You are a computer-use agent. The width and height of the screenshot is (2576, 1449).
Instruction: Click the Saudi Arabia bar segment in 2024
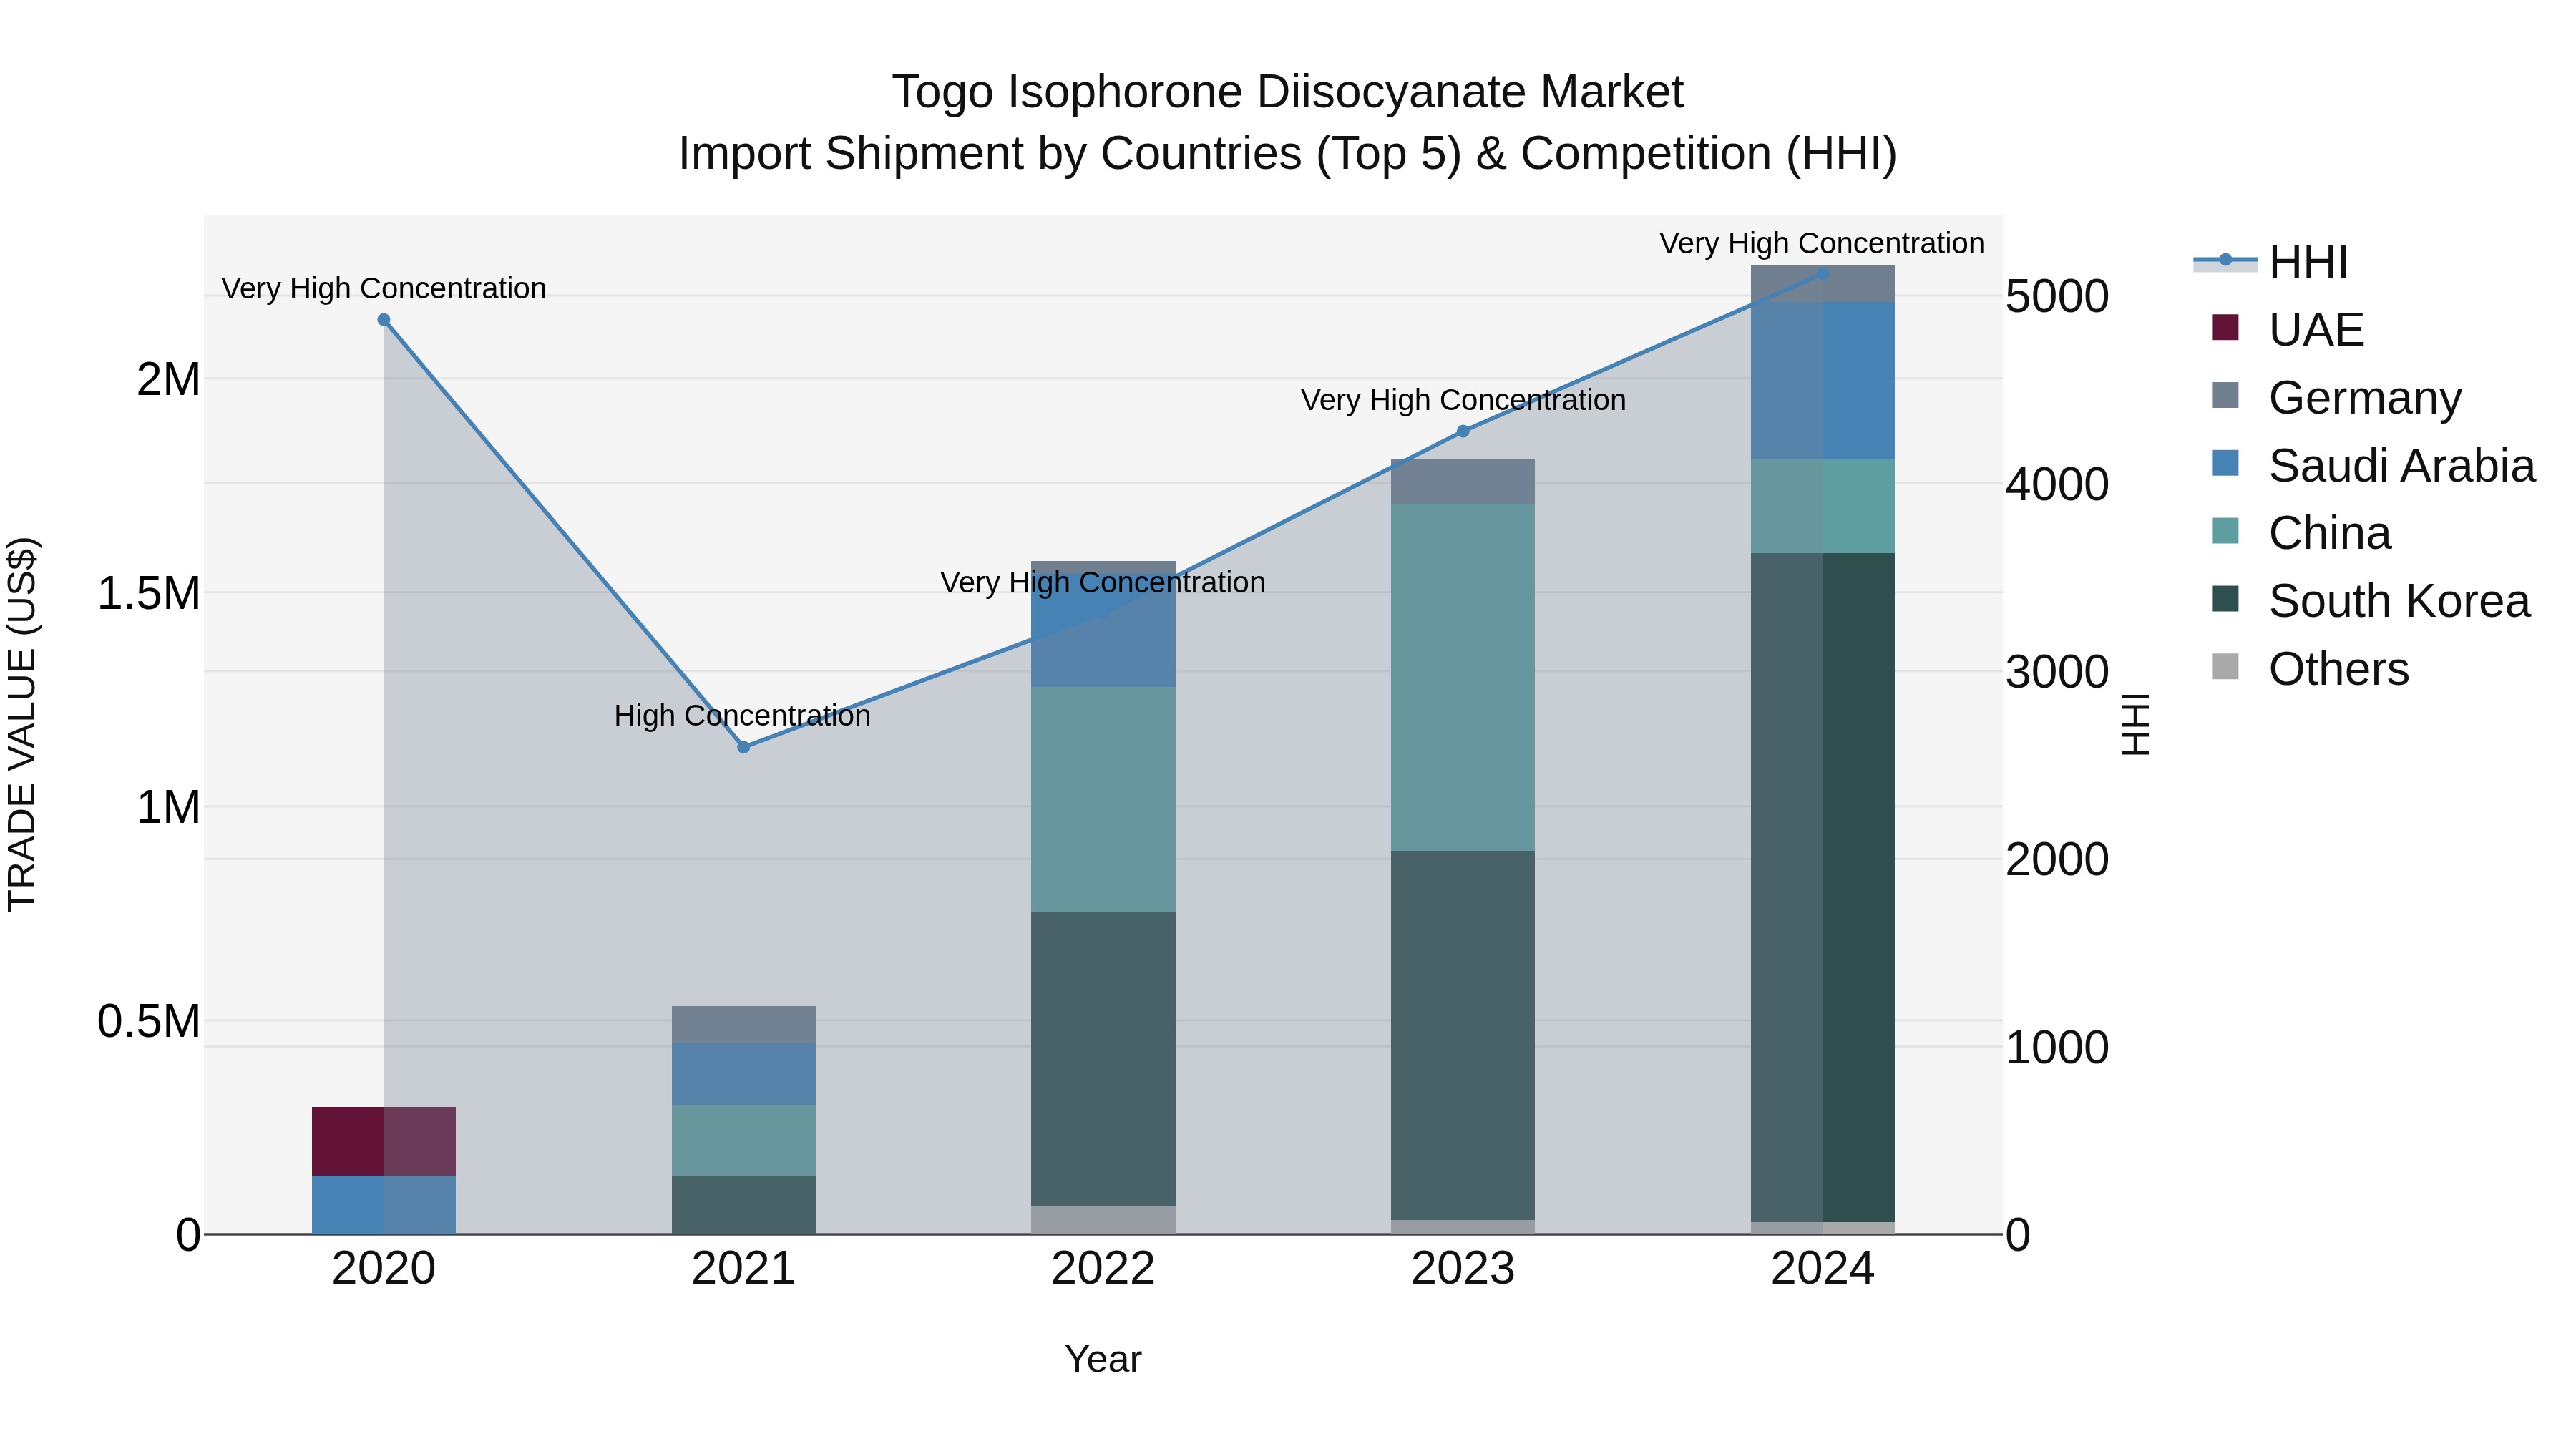[1822, 381]
